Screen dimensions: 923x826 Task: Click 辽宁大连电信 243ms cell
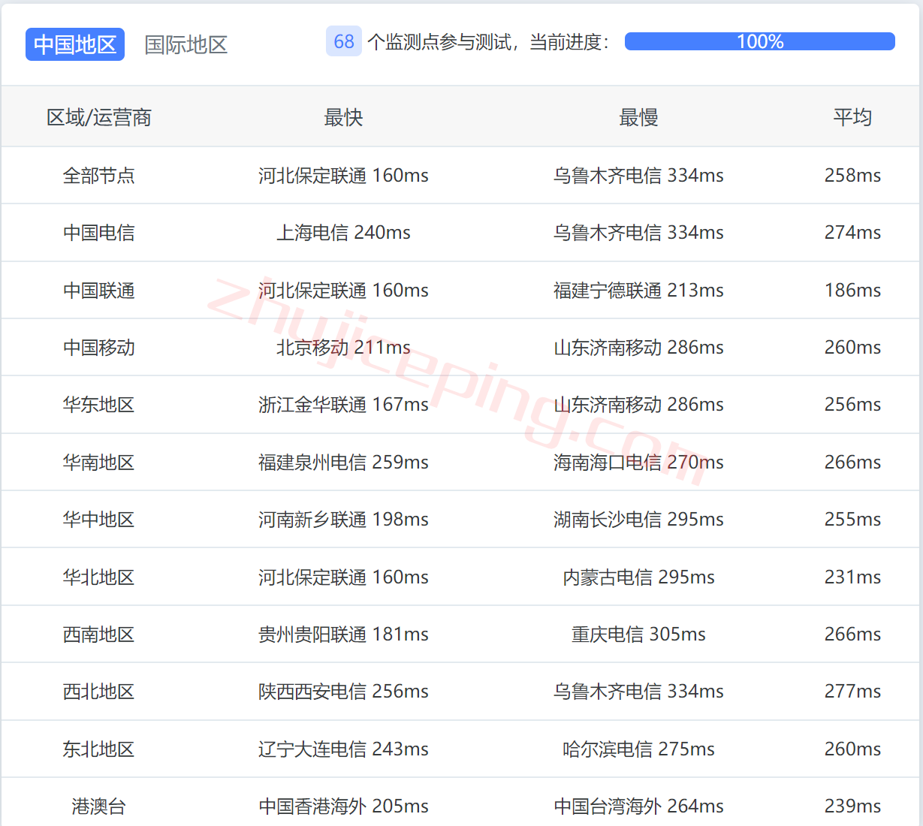coord(343,749)
